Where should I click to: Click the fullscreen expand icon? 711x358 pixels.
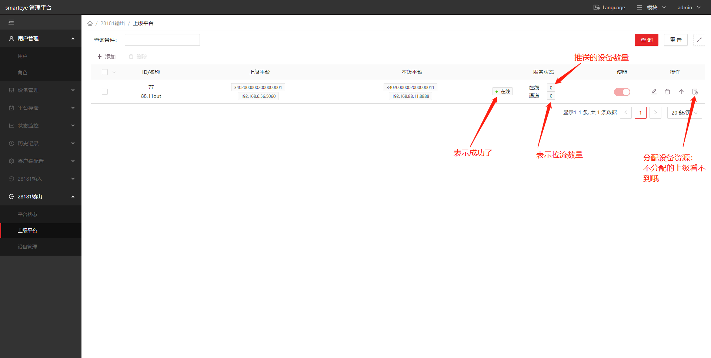tap(699, 40)
